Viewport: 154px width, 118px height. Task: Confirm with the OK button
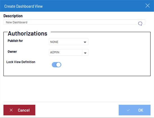pos(135,110)
